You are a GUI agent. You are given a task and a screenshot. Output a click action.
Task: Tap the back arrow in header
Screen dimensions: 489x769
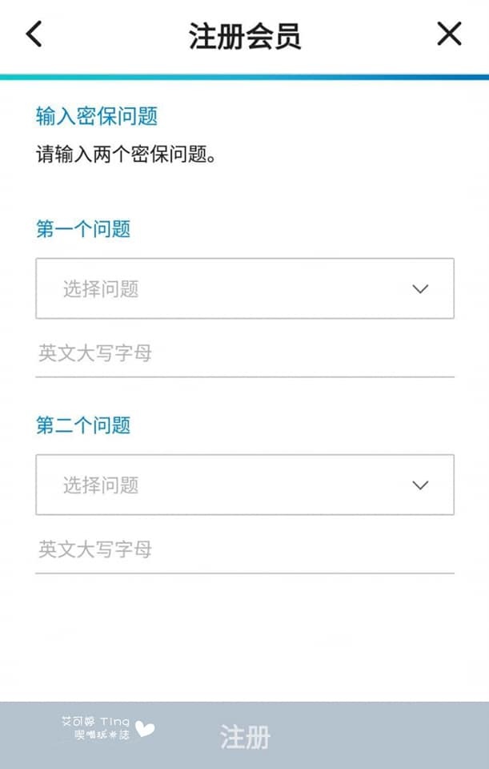[34, 34]
